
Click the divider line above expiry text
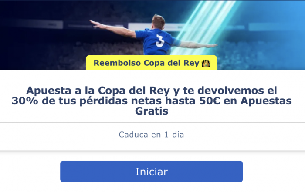[152, 123]
